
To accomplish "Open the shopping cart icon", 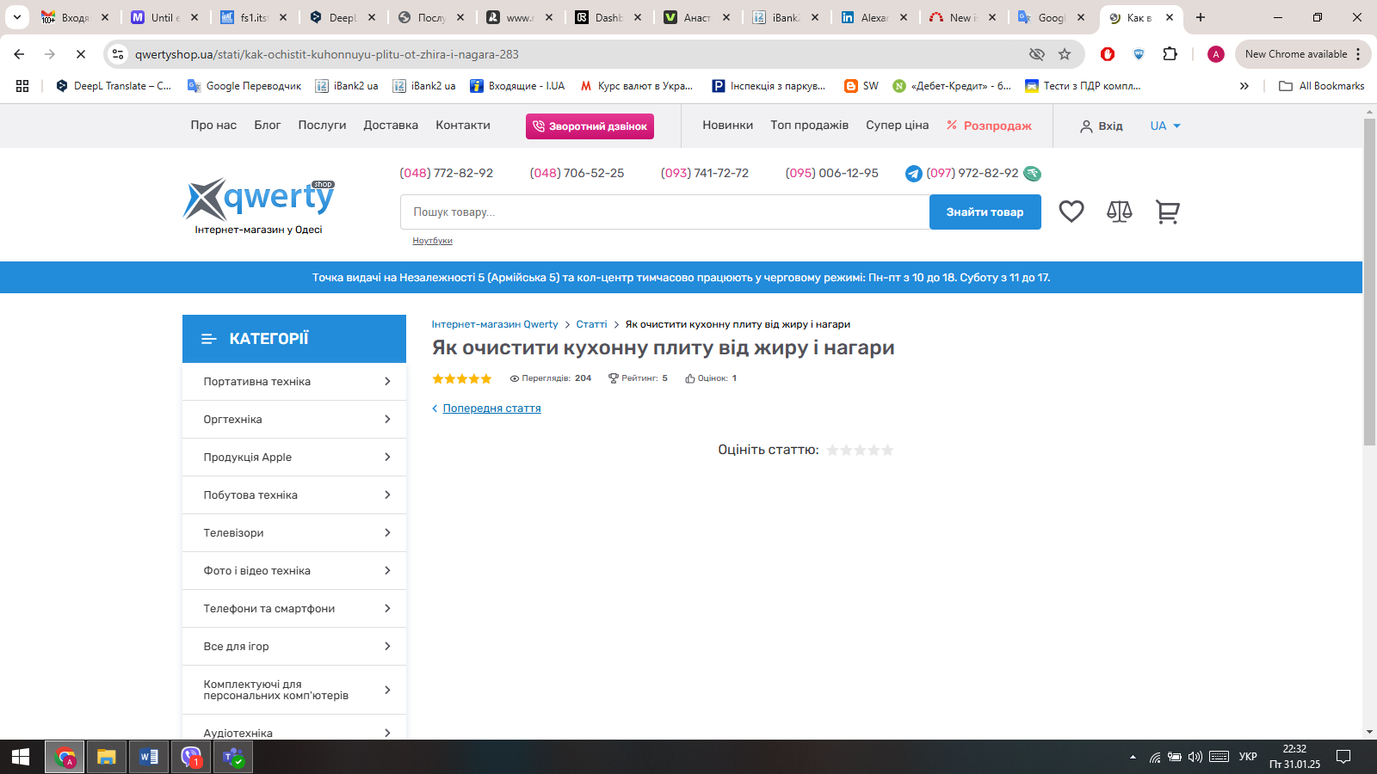I will [x=1167, y=212].
